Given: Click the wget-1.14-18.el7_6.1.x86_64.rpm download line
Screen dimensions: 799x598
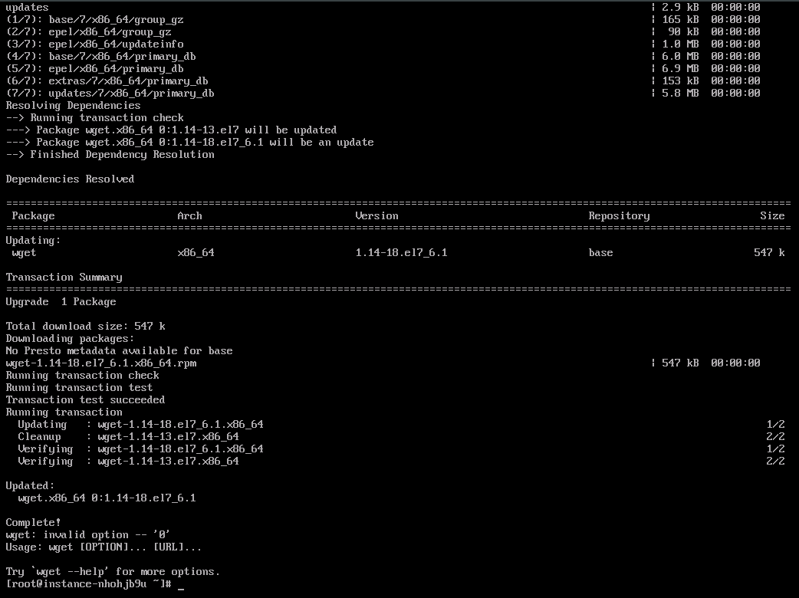Looking at the screenshot, I should pyautogui.click(x=383, y=363).
